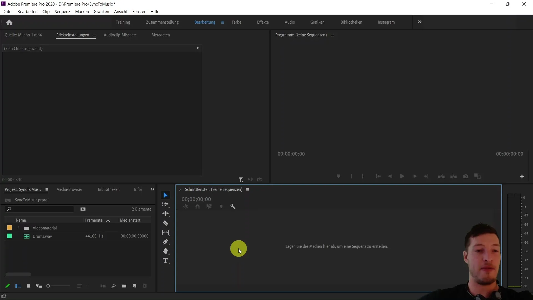
Task: Open hidden workspaces chevron menu
Action: (420, 22)
